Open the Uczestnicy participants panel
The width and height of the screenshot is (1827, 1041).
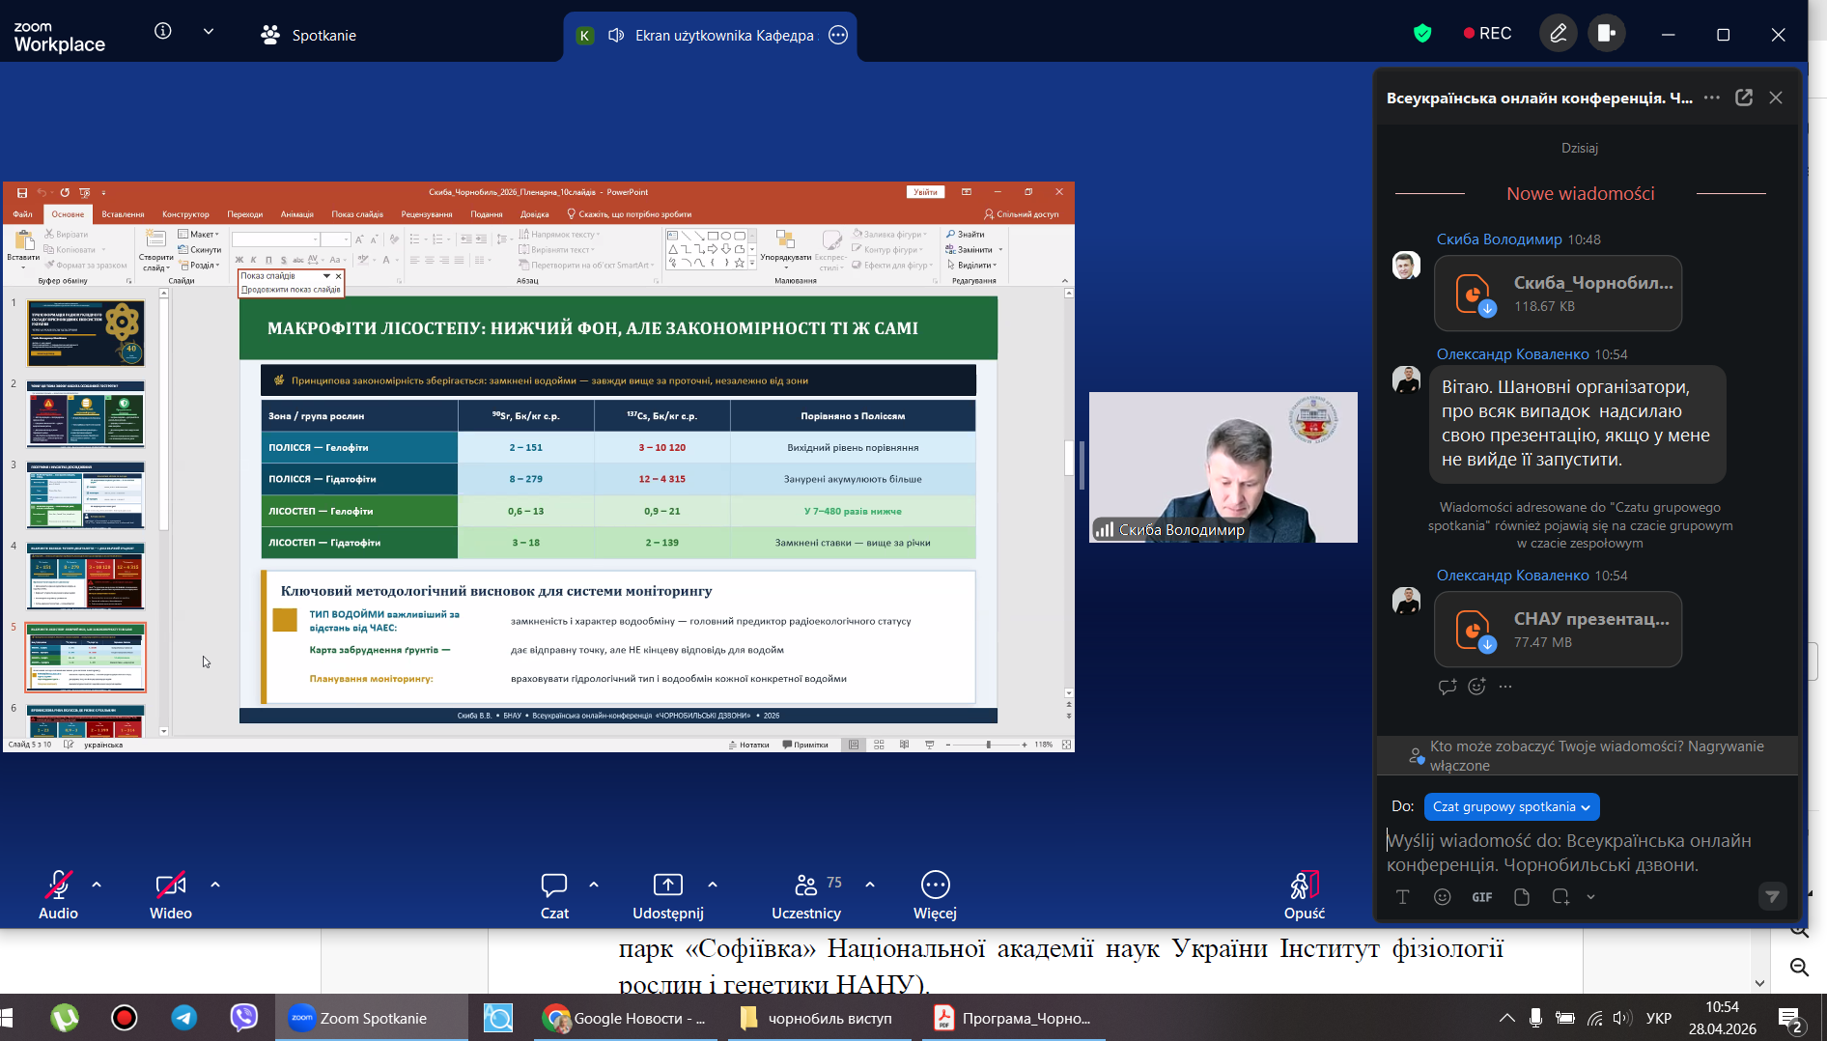pos(805,886)
